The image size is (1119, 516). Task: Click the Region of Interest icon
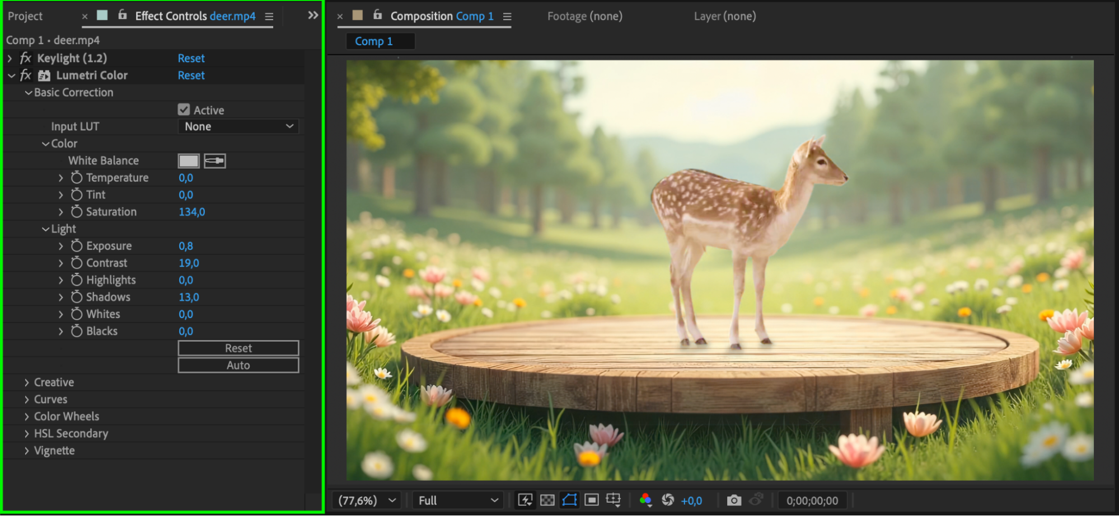591,500
